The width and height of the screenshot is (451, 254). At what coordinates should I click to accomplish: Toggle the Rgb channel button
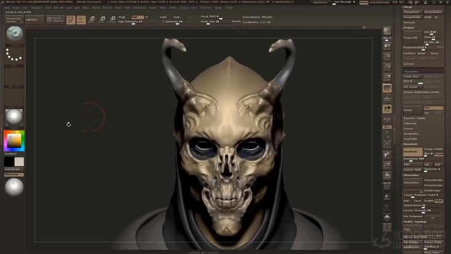[x=137, y=17]
